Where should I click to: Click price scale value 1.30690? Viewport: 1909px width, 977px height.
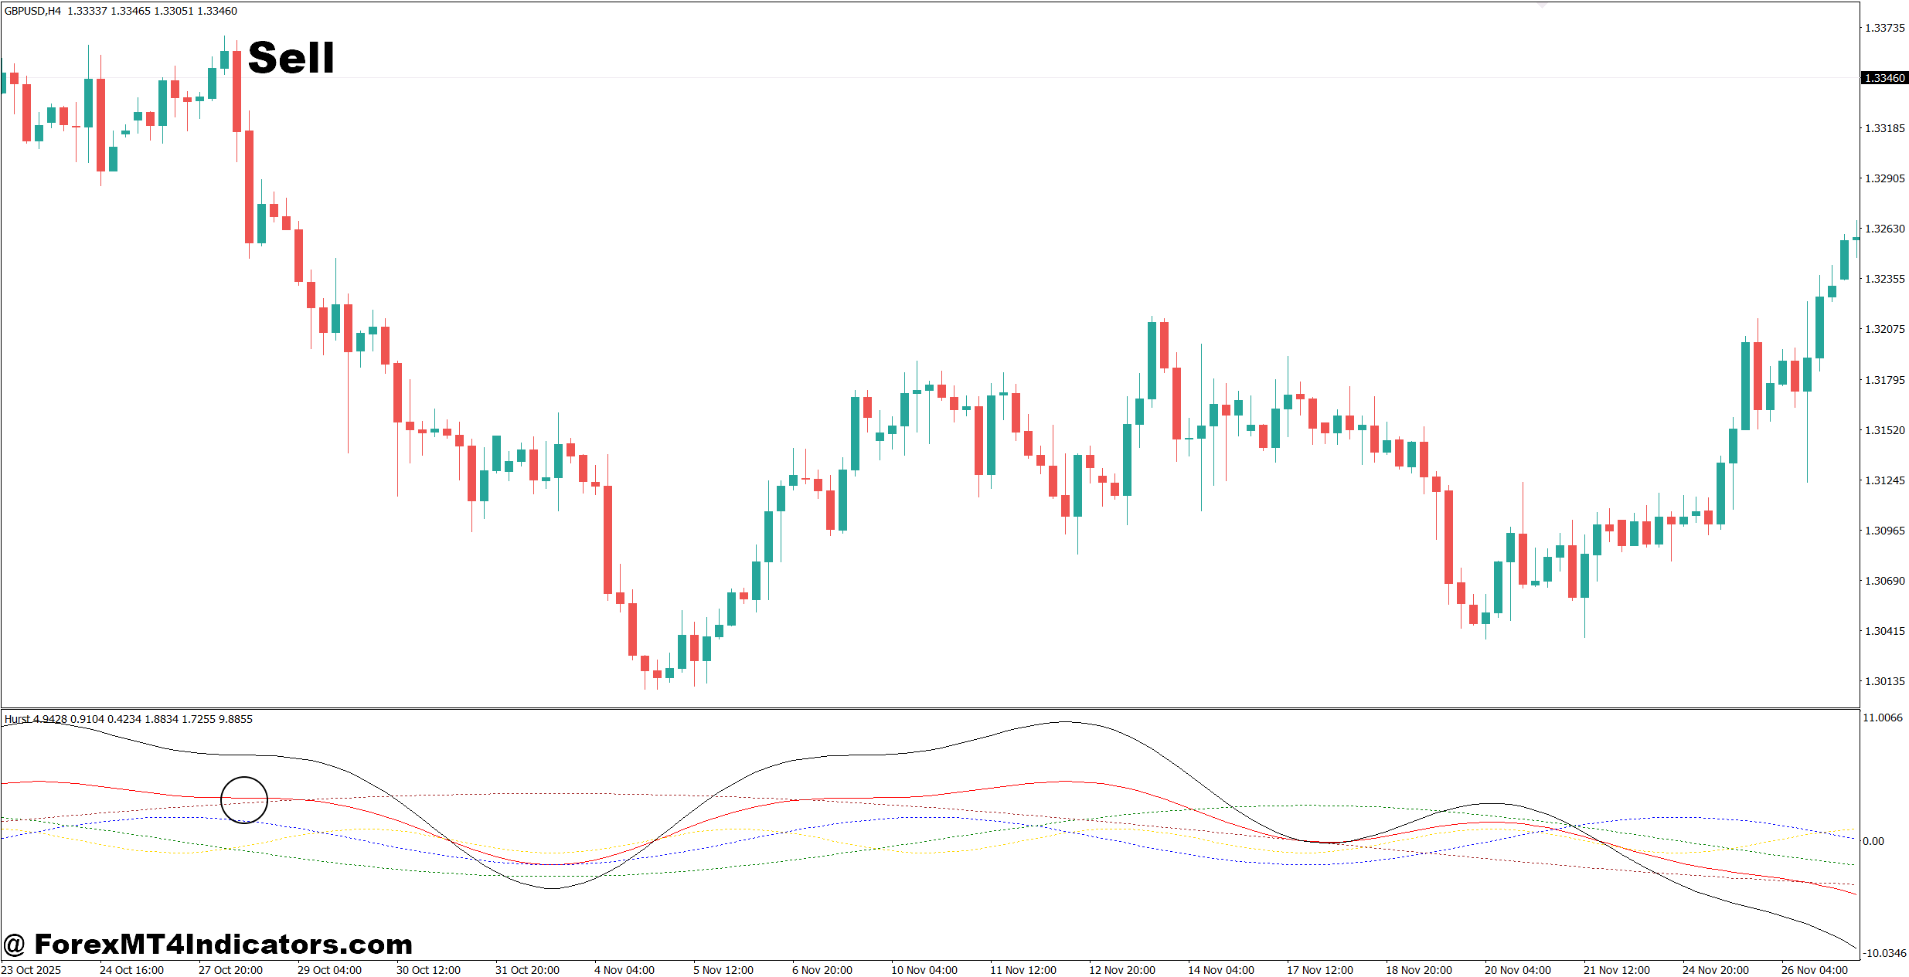[x=1885, y=581]
